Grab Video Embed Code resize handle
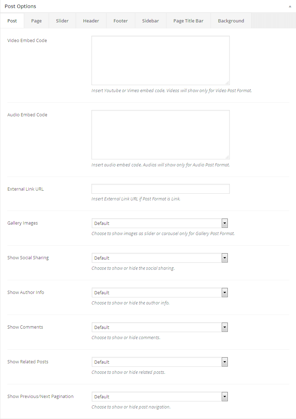296x419 pixels. (x=227, y=83)
